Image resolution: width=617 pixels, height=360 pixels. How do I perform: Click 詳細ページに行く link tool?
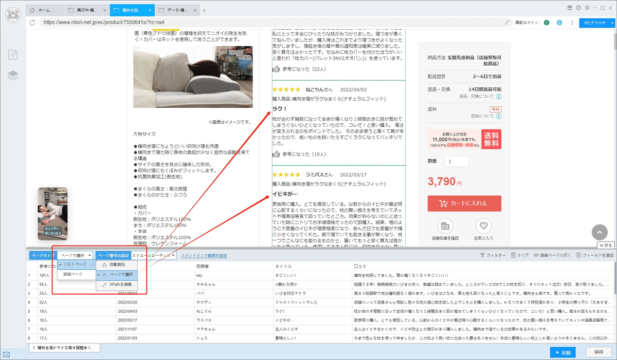tap(553, 255)
